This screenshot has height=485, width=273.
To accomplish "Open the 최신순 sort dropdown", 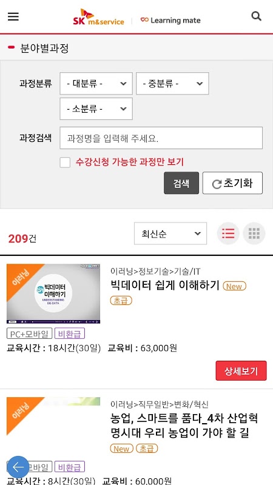I will [170, 233].
